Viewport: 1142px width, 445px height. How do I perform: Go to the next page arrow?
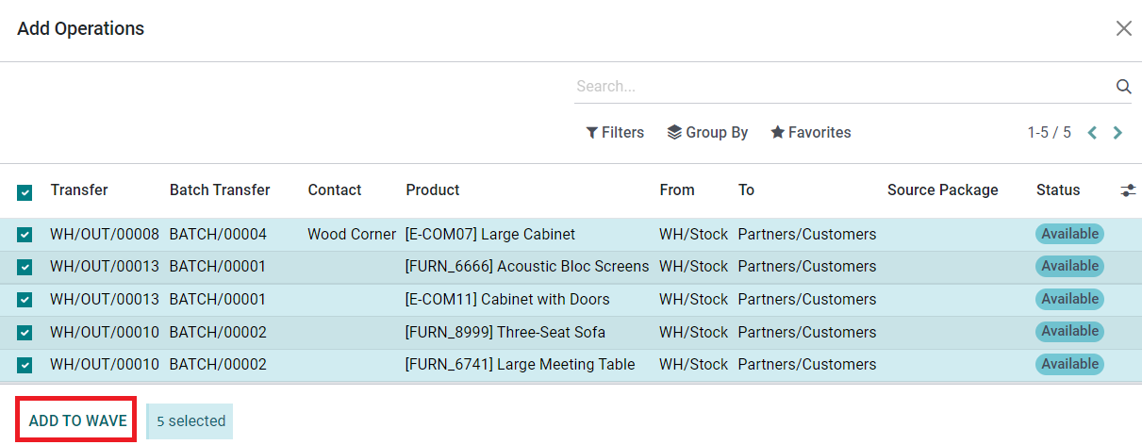coord(1117,133)
